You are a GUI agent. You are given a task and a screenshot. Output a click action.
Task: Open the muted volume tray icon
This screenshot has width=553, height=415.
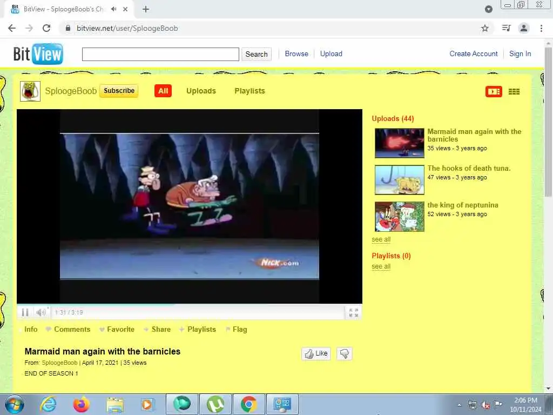[x=485, y=405]
